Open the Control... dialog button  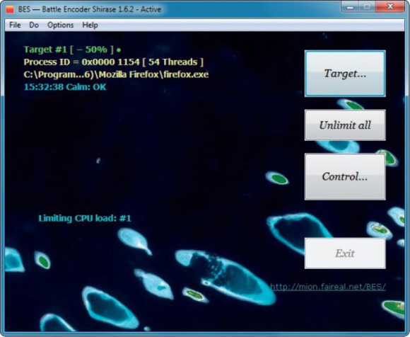[x=345, y=177]
